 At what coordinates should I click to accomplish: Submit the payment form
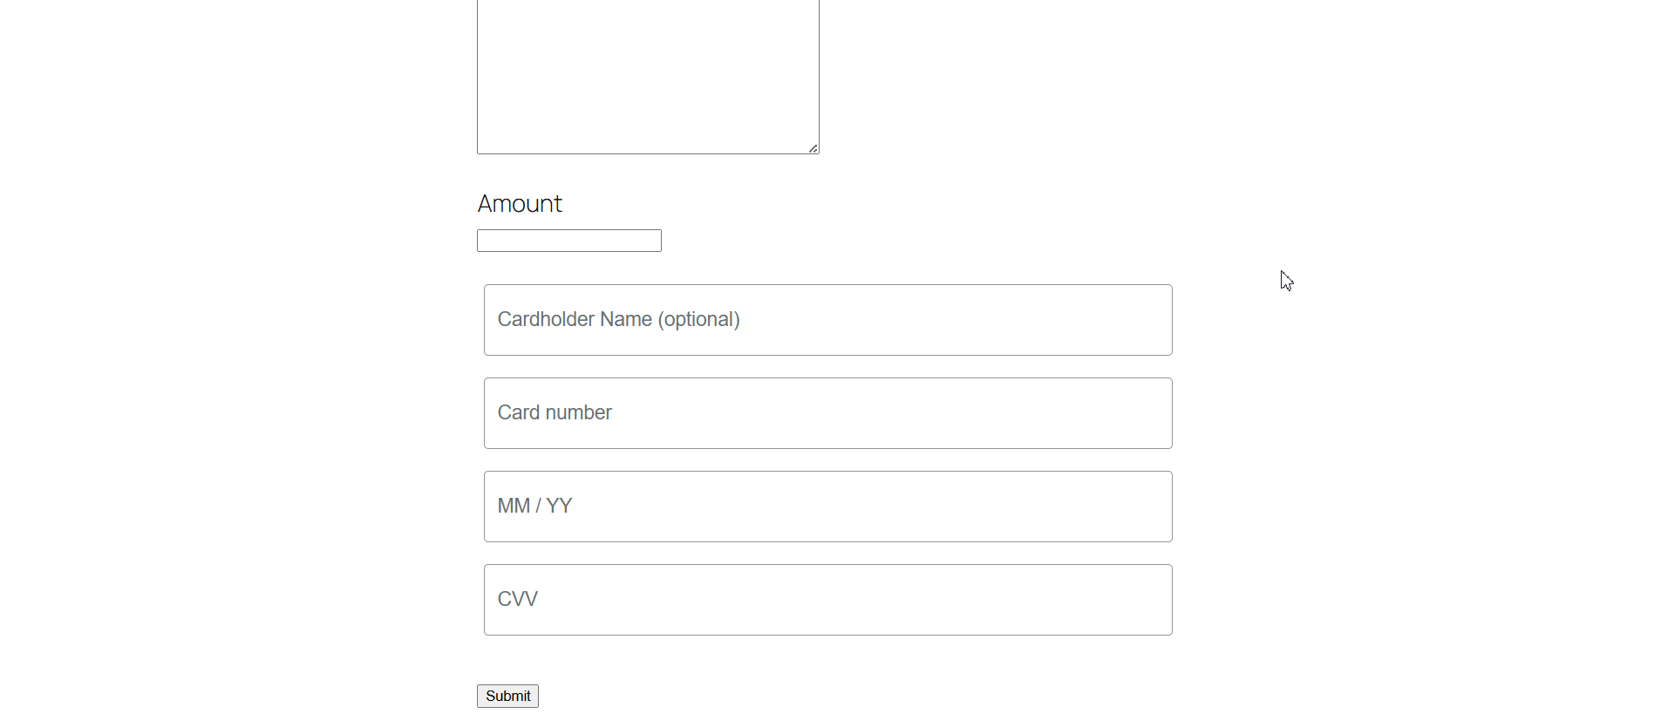pos(507,696)
